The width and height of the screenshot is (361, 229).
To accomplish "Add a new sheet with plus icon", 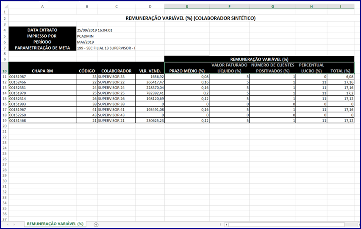I will point(96,225).
